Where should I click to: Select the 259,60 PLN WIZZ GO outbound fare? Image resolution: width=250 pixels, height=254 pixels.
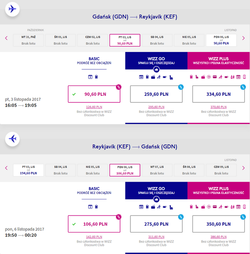156,94
